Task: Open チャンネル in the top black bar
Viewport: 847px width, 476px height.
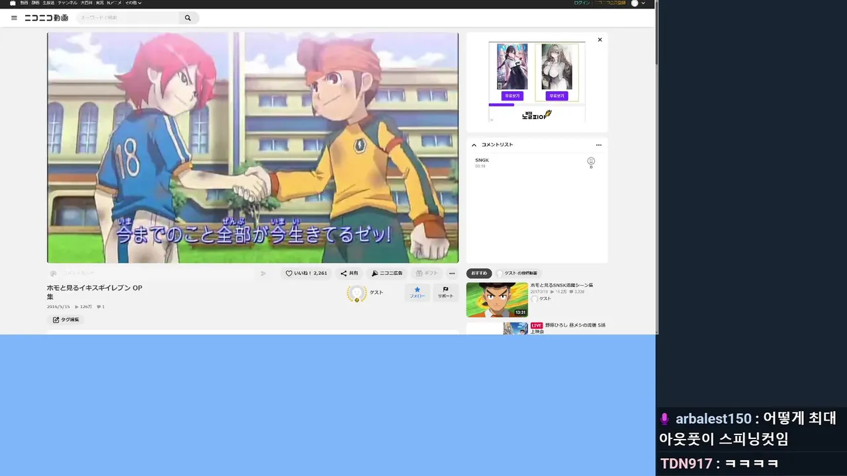Action: [67, 3]
